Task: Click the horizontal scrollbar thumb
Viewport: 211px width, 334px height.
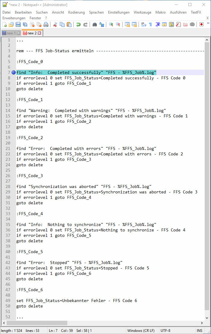Action: click(37, 323)
